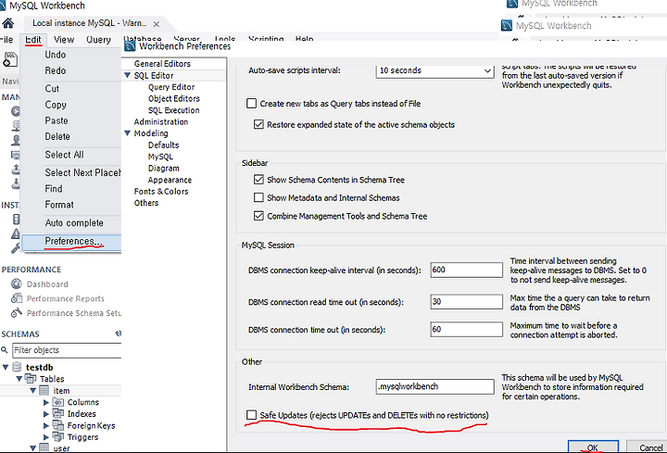This screenshot has width=667, height=453.
Task: Click the Foreign Keys folder icon
Action: point(57,425)
